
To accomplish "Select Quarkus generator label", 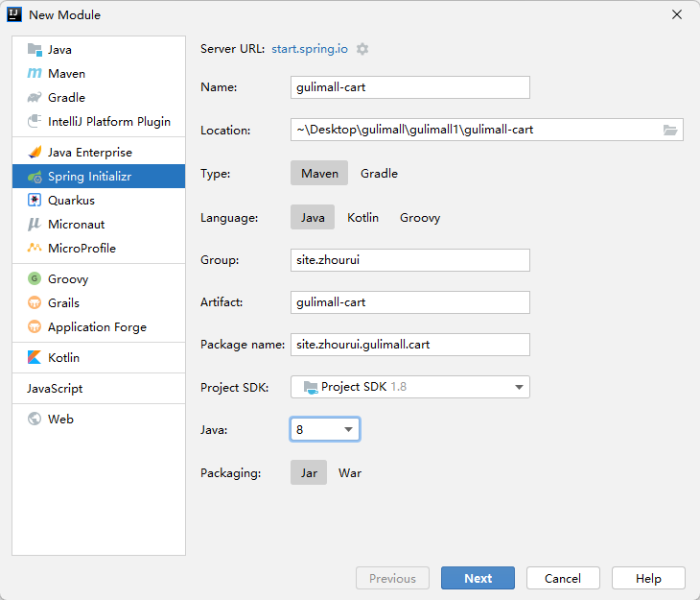I will point(71,201).
